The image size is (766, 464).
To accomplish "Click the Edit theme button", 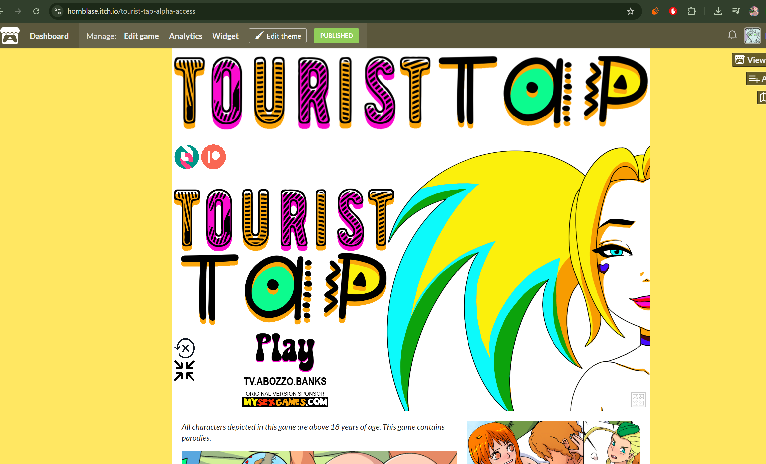I will tap(278, 36).
